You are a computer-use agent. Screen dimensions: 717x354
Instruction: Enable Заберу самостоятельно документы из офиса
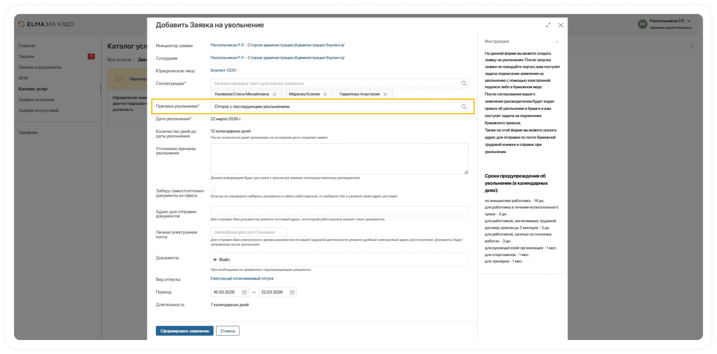(213, 190)
